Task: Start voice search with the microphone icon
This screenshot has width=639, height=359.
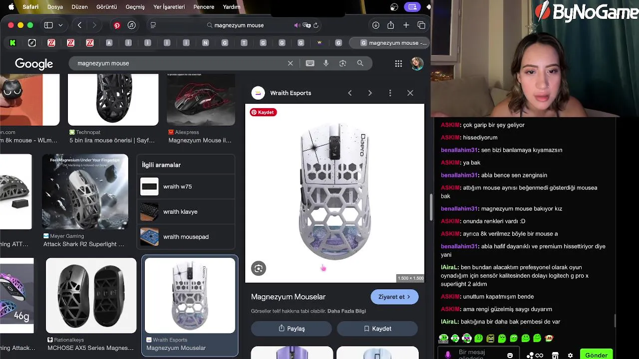Action: coord(326,63)
